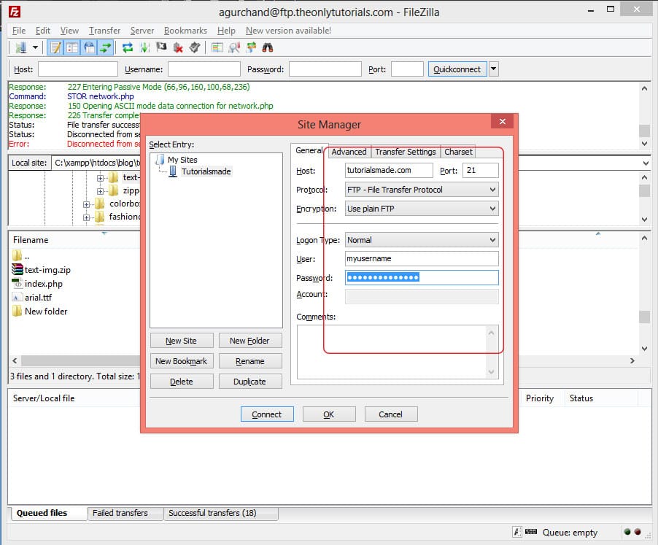Toggle directory comparison toolbar icon

(234, 47)
